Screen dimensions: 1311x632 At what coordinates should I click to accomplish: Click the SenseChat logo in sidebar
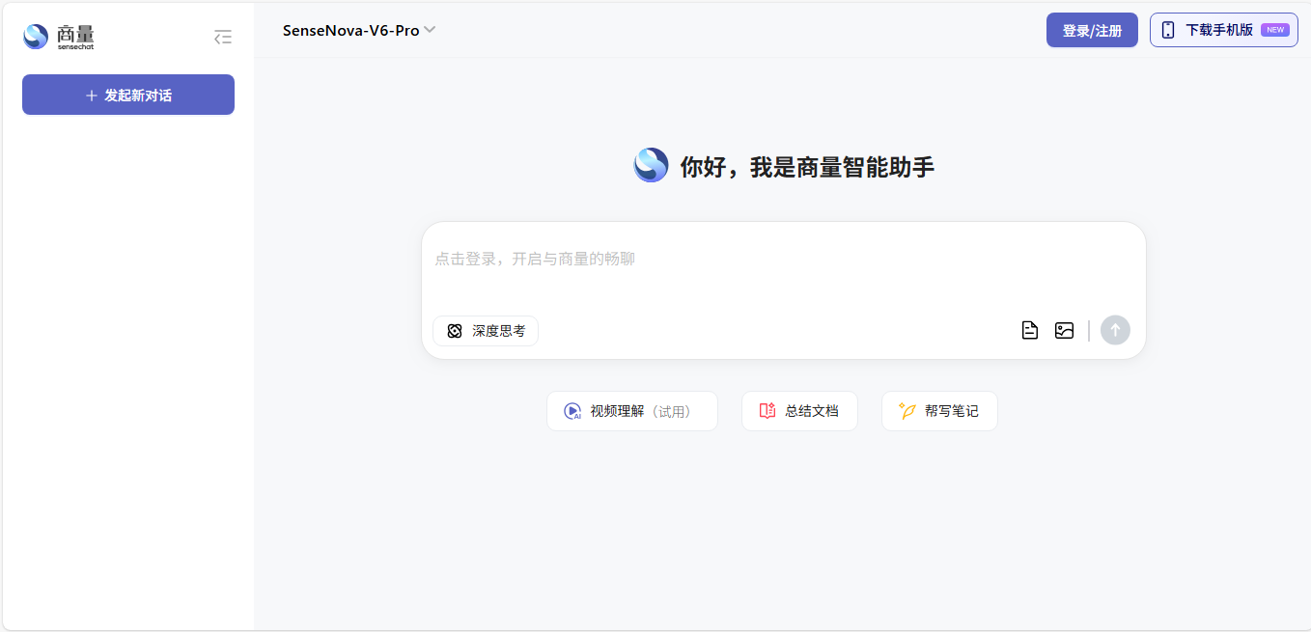[x=59, y=37]
